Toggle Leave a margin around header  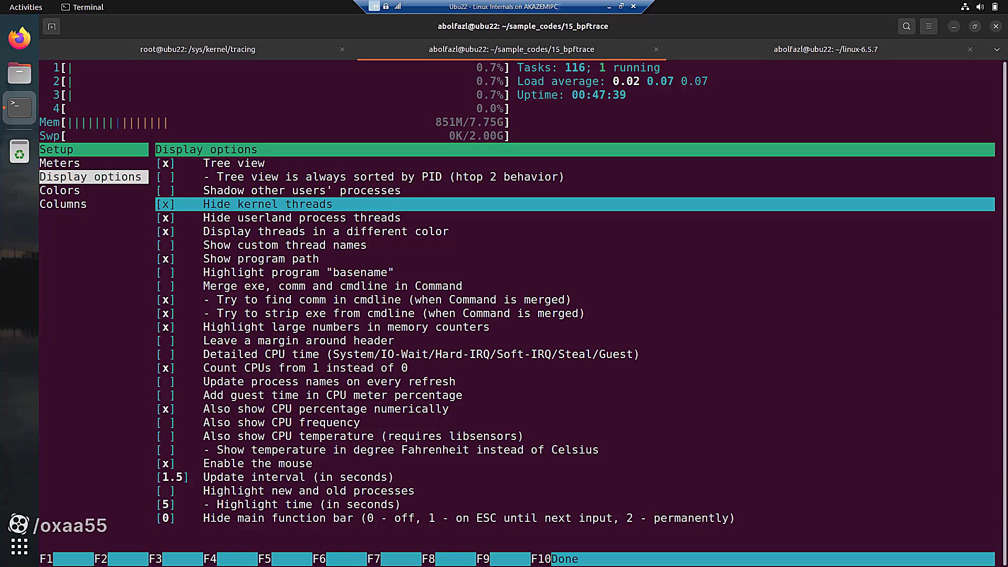click(x=165, y=341)
